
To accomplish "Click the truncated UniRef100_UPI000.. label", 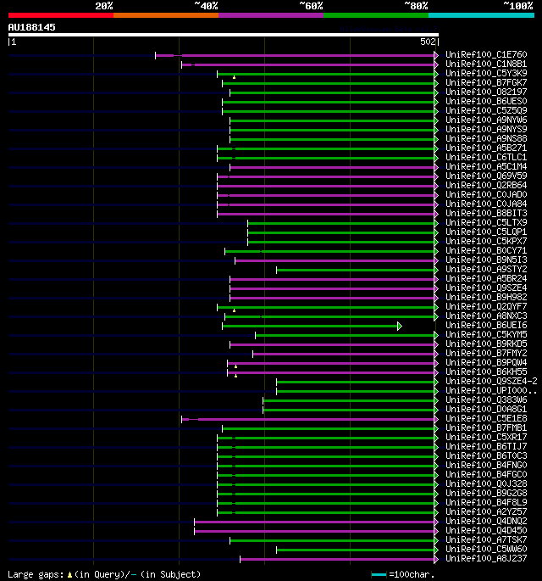I will tap(491, 390).
